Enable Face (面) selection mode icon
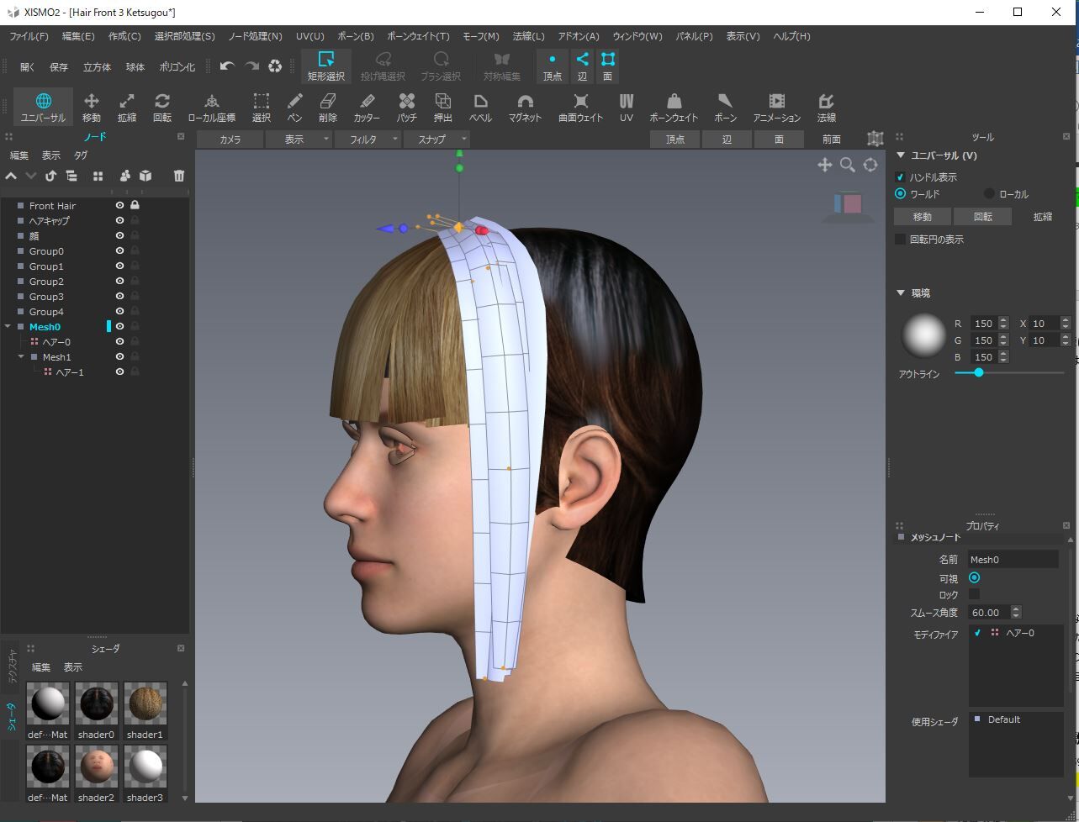Screen dimensions: 1079x822 pyautogui.click(x=608, y=66)
